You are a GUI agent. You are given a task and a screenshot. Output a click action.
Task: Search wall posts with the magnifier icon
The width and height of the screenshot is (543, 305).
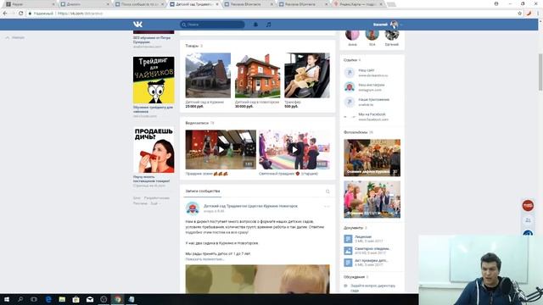[x=327, y=191]
